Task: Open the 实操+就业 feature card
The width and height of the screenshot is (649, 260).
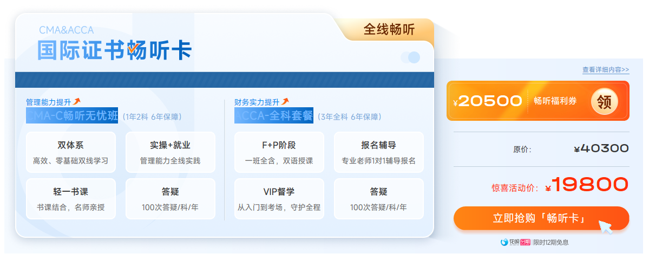Action: [x=170, y=152]
